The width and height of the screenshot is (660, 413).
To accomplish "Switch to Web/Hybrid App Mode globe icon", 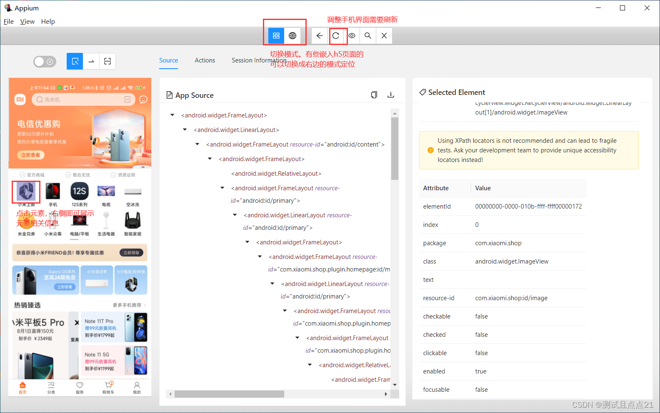I will click(292, 36).
